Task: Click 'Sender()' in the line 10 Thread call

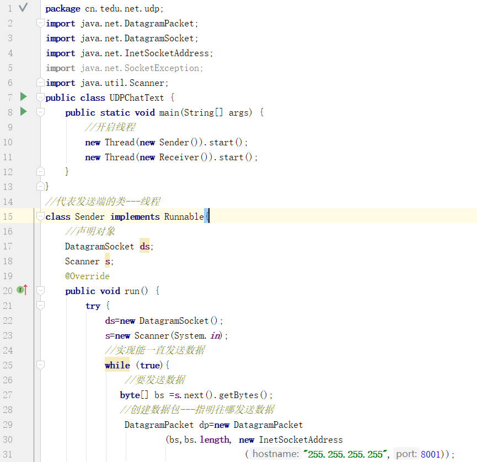Action: pyautogui.click(x=179, y=142)
